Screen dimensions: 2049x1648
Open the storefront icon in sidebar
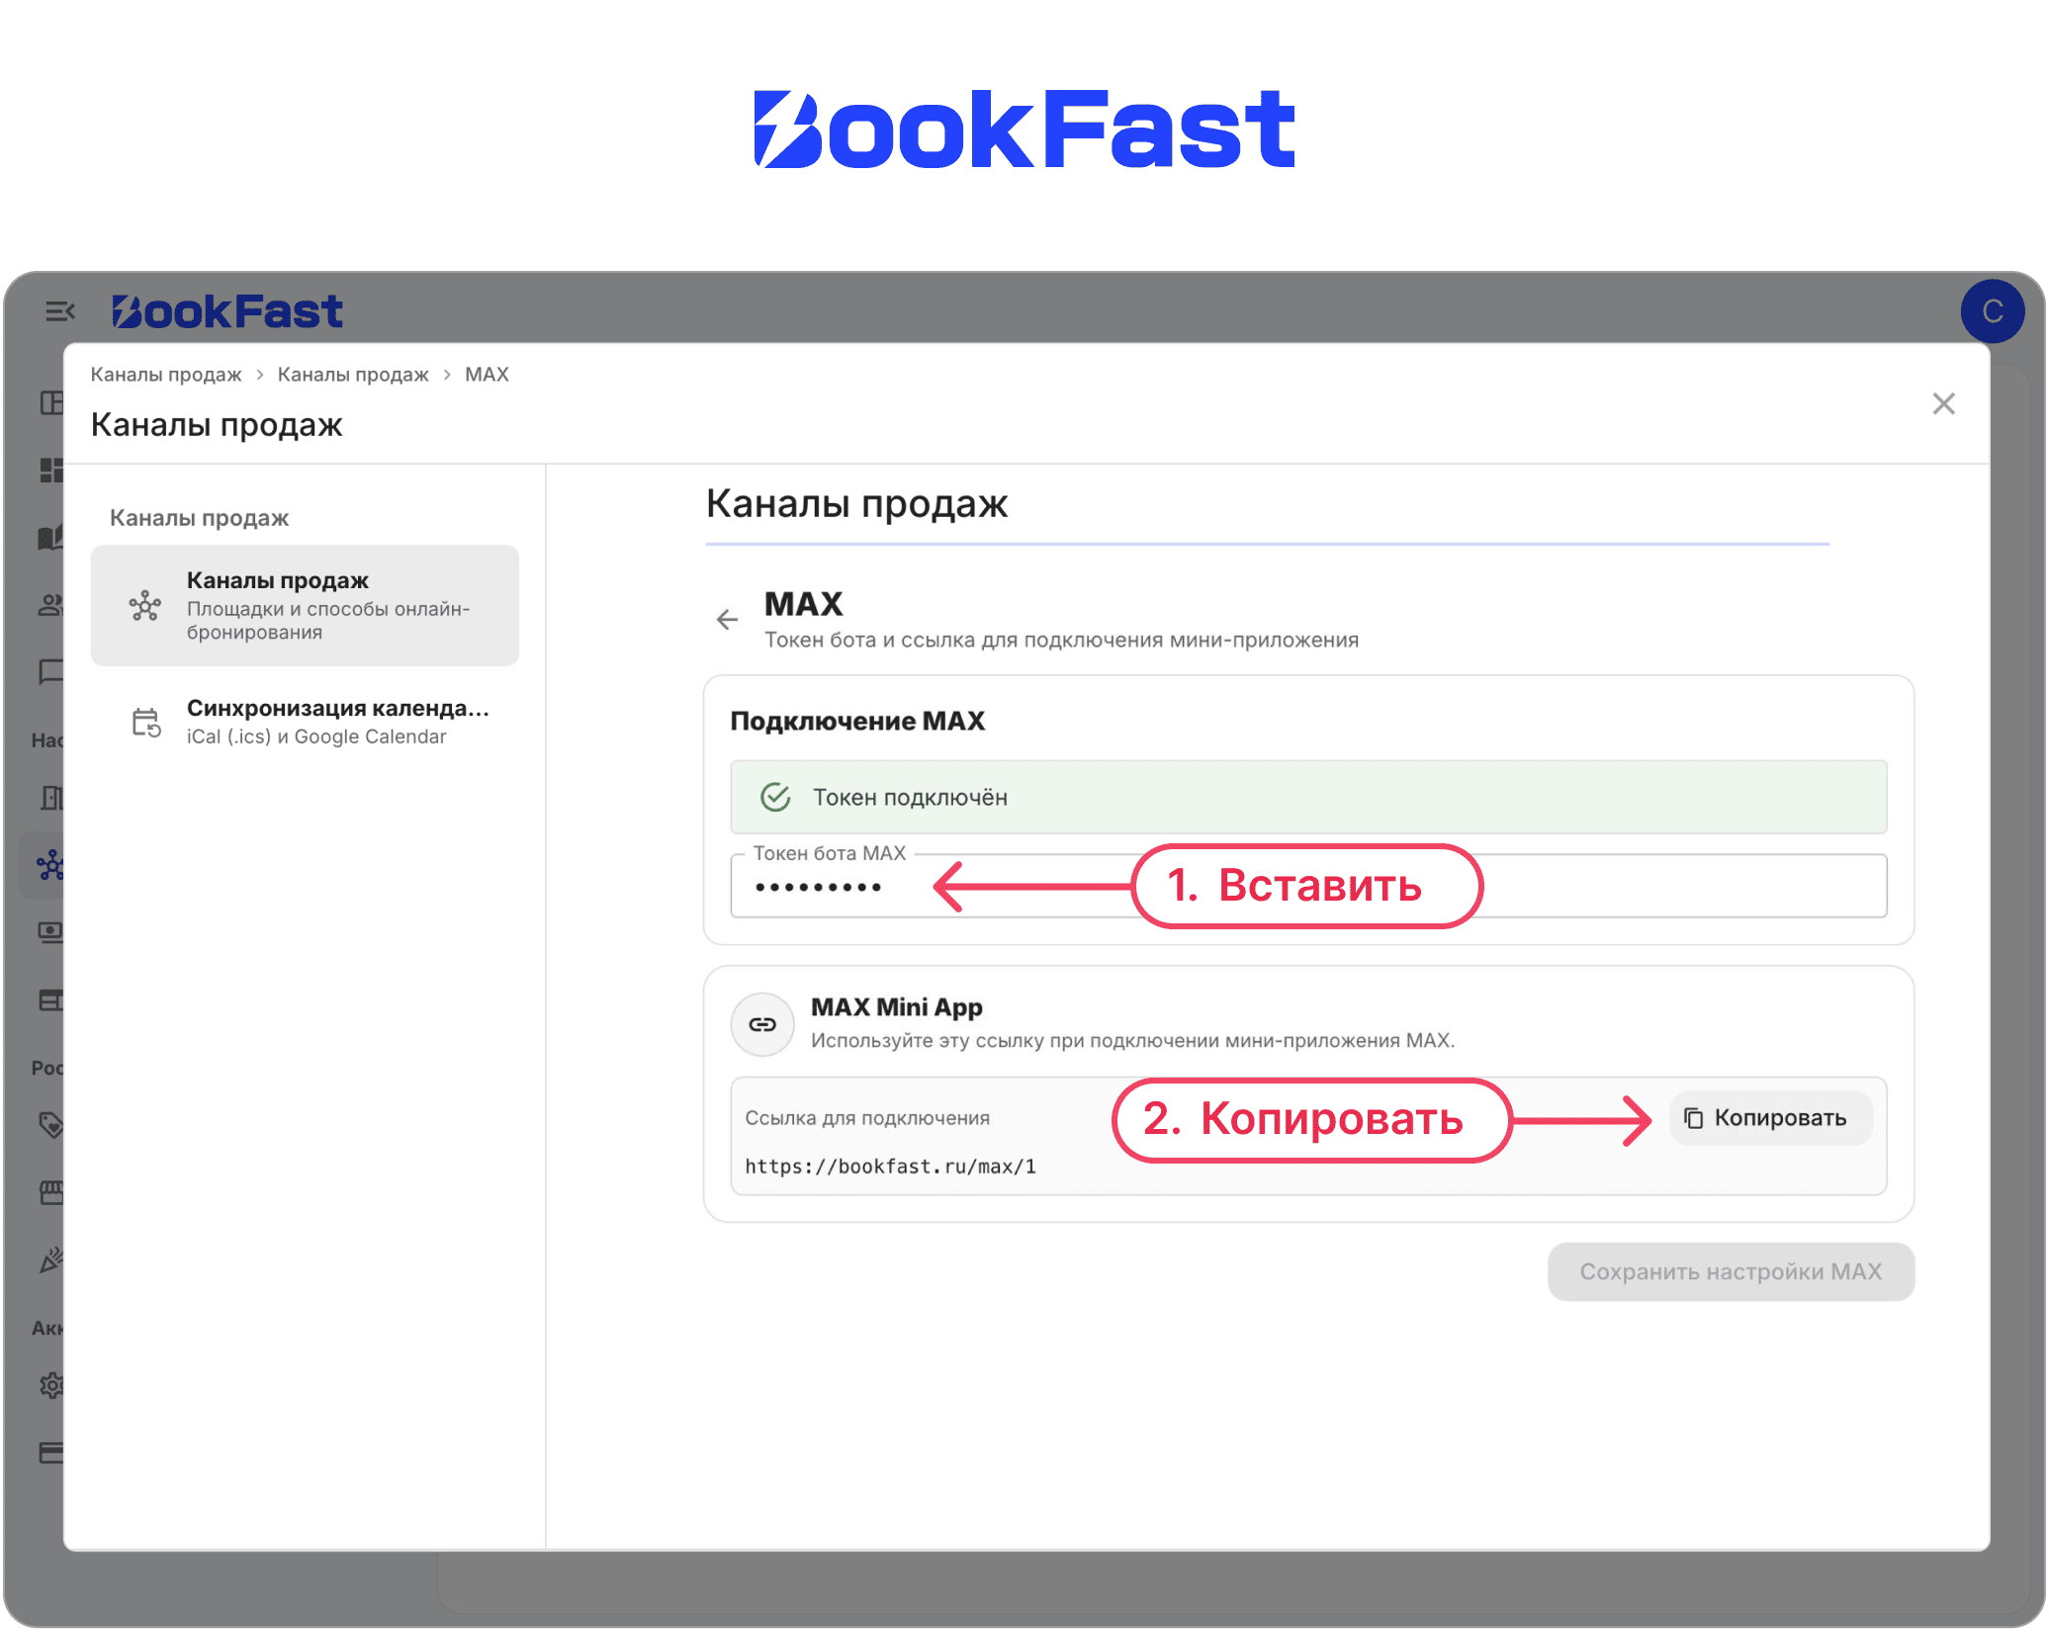coord(50,1193)
